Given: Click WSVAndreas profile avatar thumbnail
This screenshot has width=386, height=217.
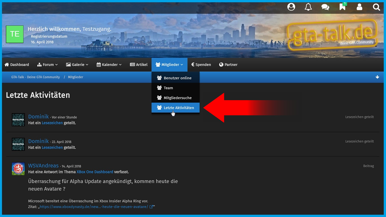Looking at the screenshot, I should 18,169.
